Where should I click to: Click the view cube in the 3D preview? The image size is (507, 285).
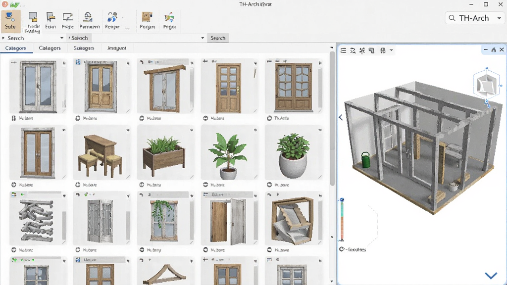pos(487,85)
